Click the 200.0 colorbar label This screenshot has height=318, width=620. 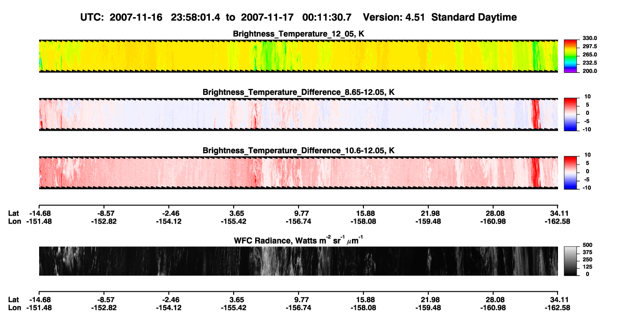click(589, 71)
